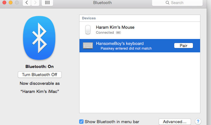Click the keyboard device icon
Image resolution: width=211 pixels, height=125 pixels.
click(88, 46)
